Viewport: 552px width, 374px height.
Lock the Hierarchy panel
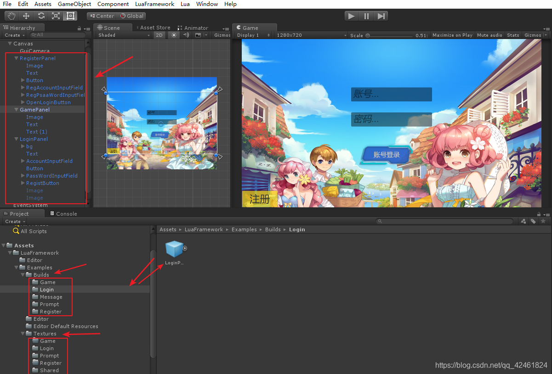tap(80, 28)
